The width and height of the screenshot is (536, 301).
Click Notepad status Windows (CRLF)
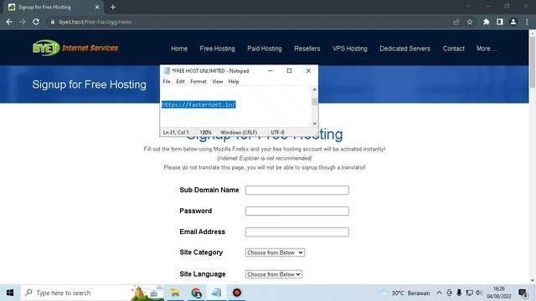pos(239,132)
